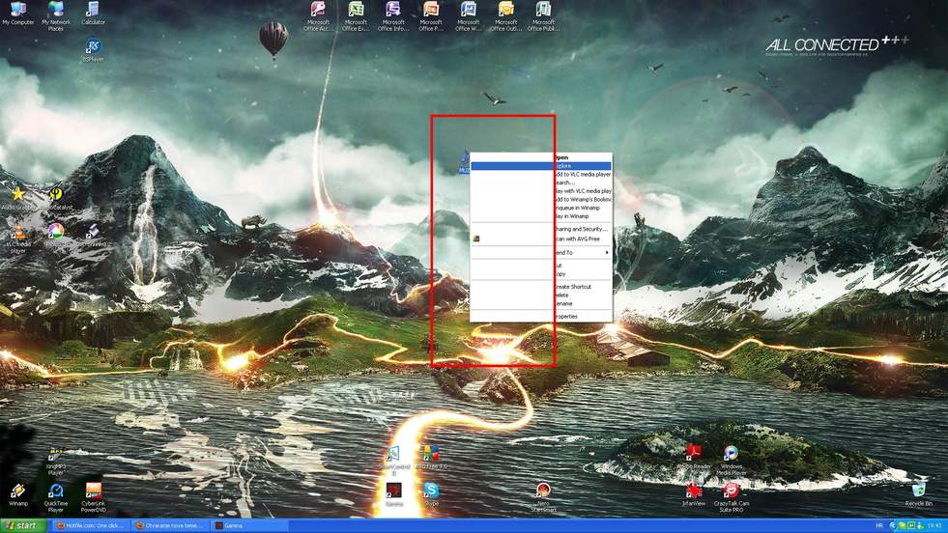Viewport: 948px width, 533px height.
Task: Switch to Garena taskbar button
Action: click(x=249, y=525)
